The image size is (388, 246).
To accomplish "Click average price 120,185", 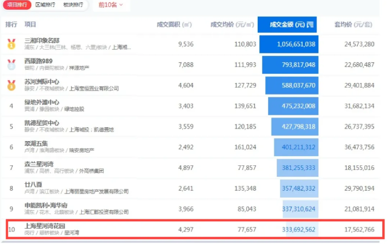I will click(x=245, y=127).
